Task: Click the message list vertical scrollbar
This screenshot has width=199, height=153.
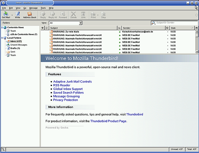Action: pos(197,41)
